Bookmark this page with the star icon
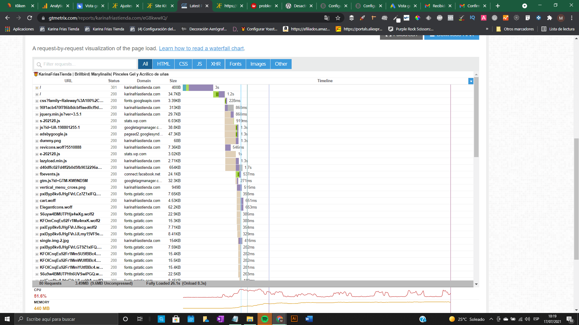 338,18
